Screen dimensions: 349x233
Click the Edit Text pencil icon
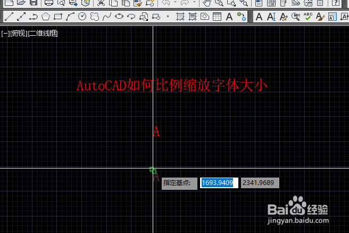pos(284,17)
